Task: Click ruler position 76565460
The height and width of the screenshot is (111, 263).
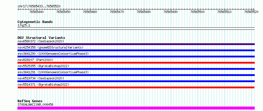Action: 90,12
